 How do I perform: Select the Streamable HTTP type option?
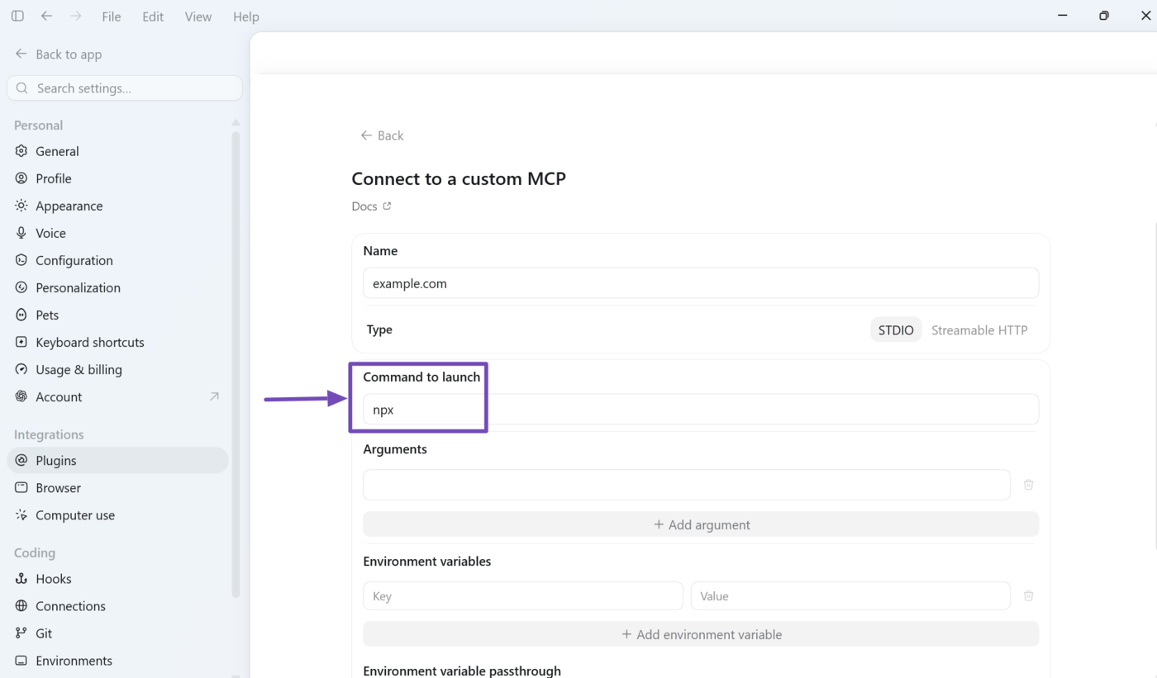coord(979,330)
